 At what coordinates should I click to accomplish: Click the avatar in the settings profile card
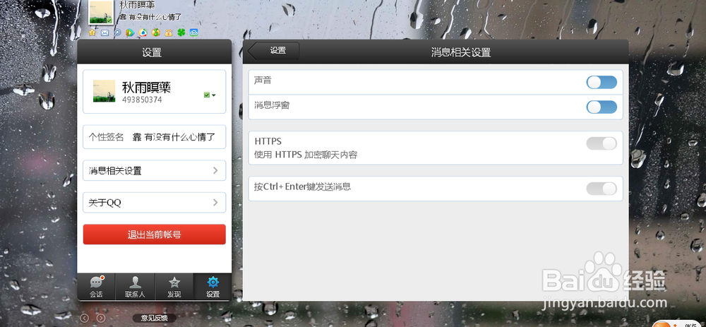tap(104, 91)
